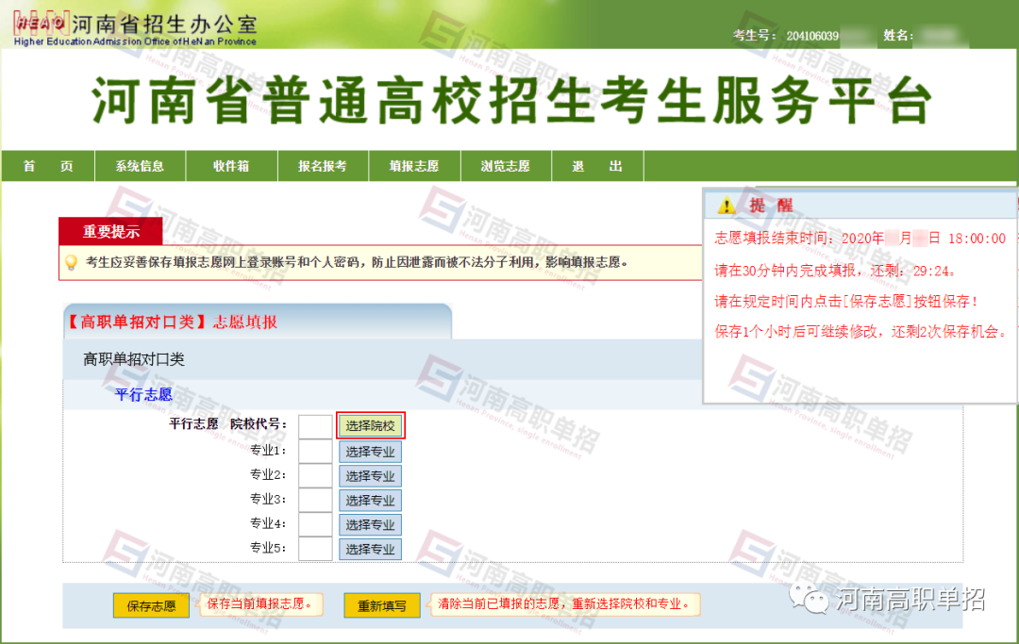Image resolution: width=1019 pixels, height=644 pixels.
Task: Click the 平行志愿 link
Action: coord(143,395)
